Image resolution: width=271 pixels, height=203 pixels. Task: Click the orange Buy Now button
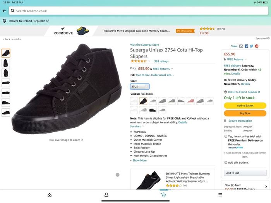pyautogui.click(x=245, y=113)
